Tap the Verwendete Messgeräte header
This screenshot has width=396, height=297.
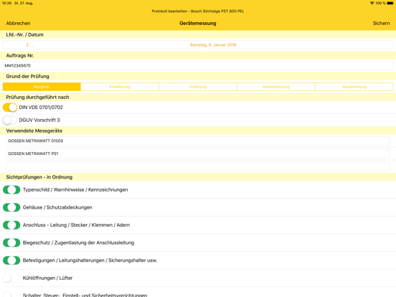34,131
